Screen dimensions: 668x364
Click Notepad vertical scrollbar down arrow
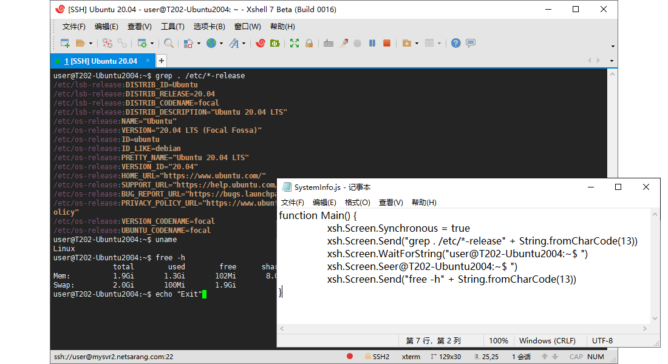(655, 318)
